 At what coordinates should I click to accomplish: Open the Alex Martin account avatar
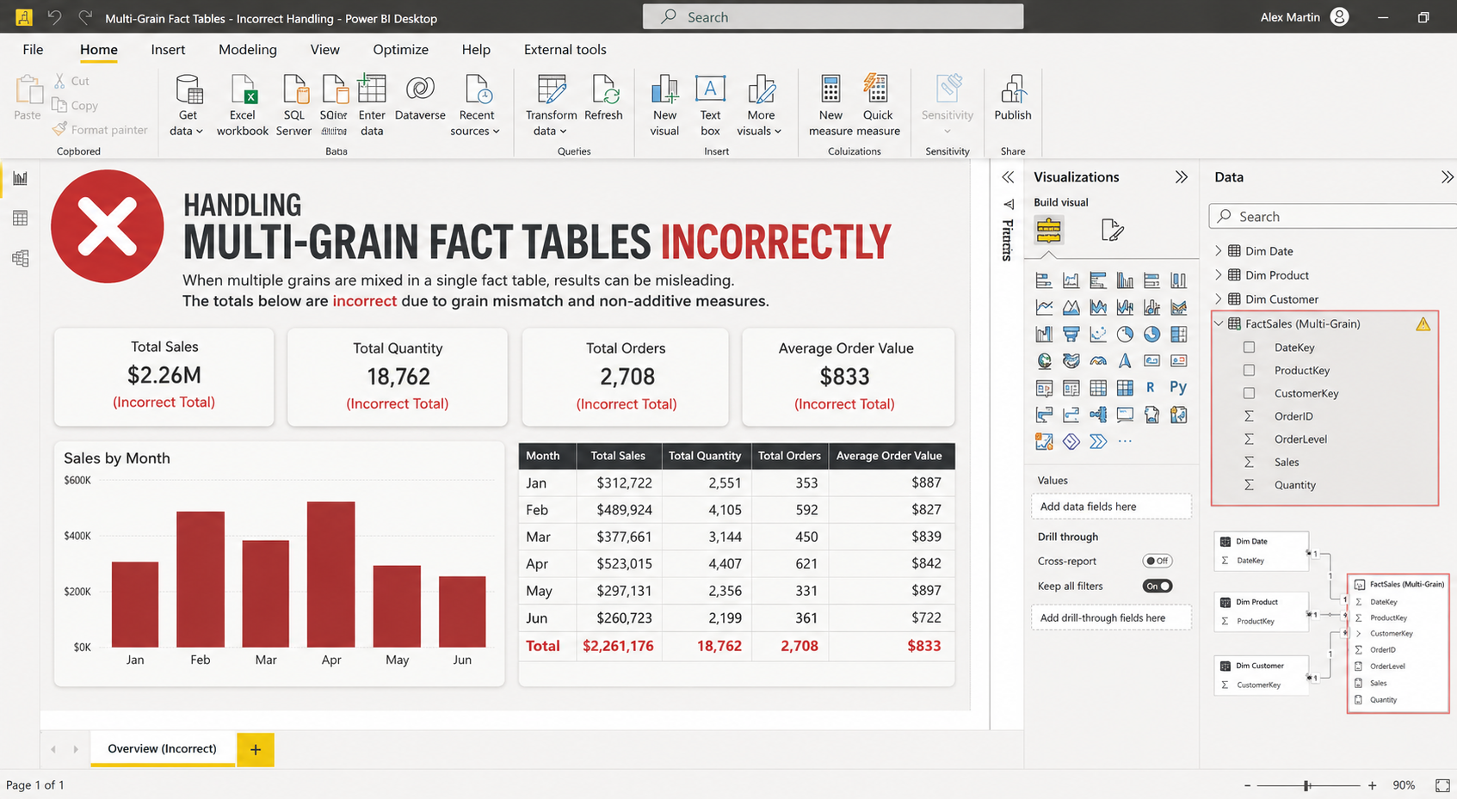tap(1339, 17)
